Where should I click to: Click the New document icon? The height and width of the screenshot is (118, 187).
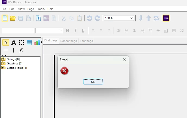[5, 18]
